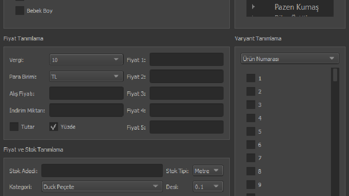This screenshot has height=196, width=349.
Task: Click the variant list scrollbar thumb
Action: pyautogui.click(x=335, y=75)
